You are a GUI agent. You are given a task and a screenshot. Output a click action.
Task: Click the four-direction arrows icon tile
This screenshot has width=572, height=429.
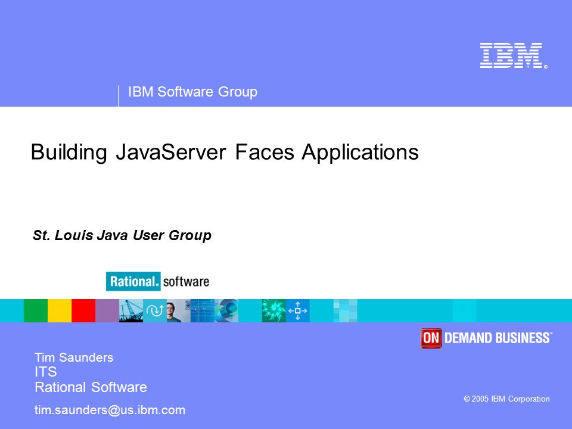coord(298,310)
